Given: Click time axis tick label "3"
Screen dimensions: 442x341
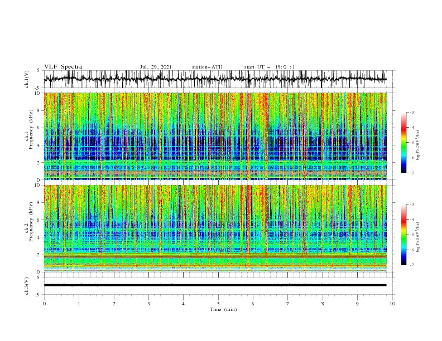Looking at the screenshot, I should (148, 304).
